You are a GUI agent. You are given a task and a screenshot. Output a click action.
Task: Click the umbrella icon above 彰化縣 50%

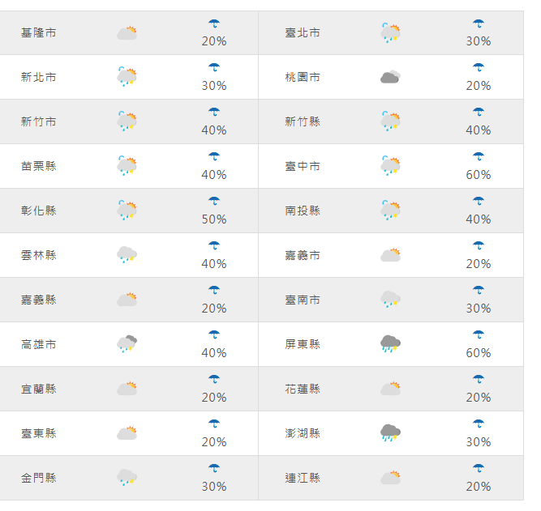pos(214,201)
